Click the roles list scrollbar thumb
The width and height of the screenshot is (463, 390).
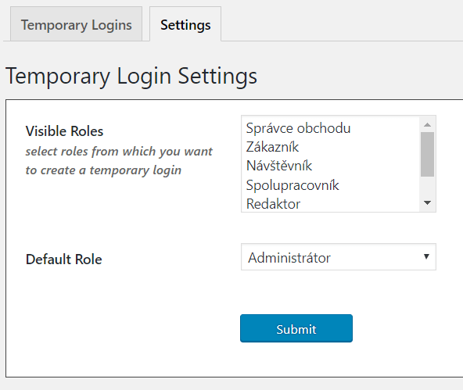pyautogui.click(x=427, y=154)
